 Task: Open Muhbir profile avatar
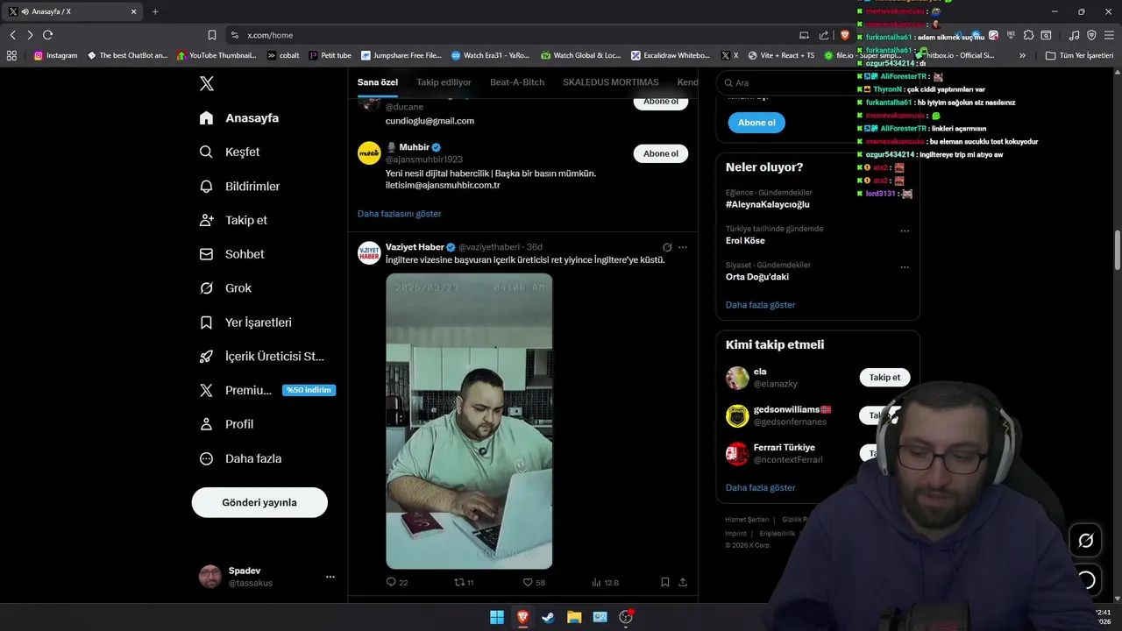click(369, 152)
